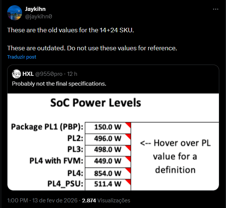This screenshot has height=208, width=226.
Task: Open the three-dot more options menu
Action: pos(215,9)
